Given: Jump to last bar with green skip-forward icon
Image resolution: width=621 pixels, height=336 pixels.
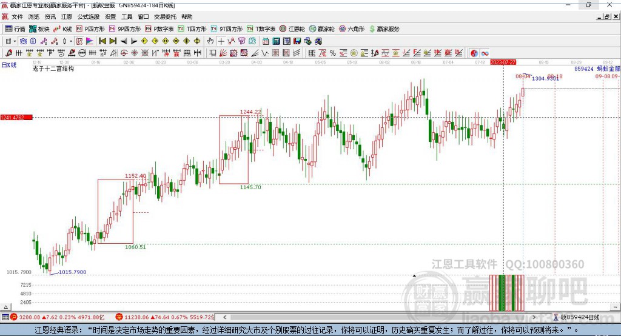Looking at the screenshot, I should 113,41.
